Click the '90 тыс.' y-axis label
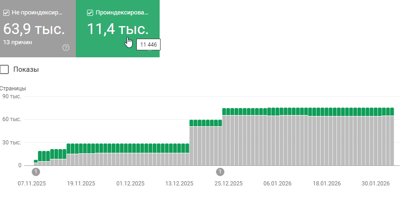 point(12,96)
